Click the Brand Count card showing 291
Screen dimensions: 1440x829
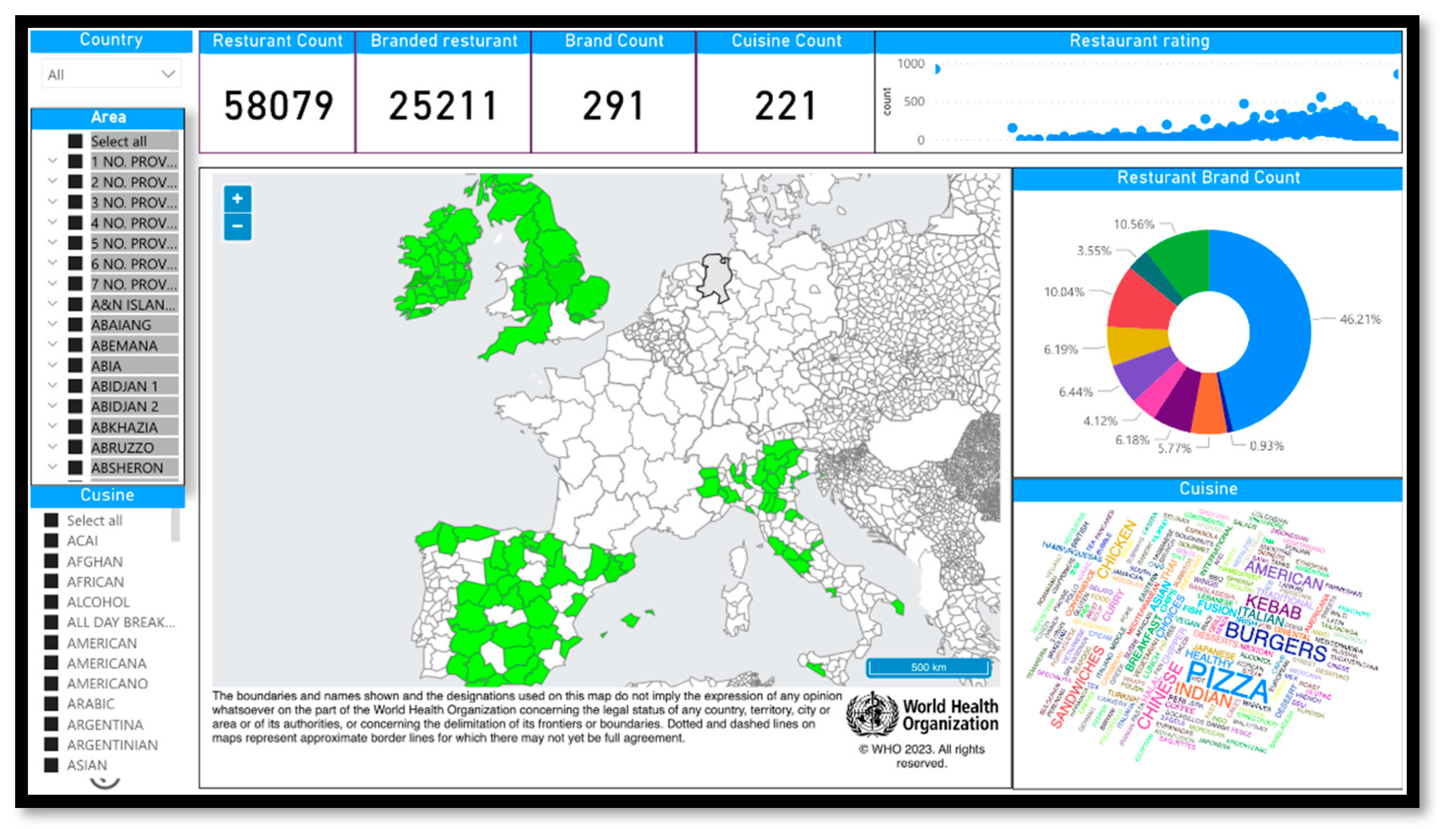pyautogui.click(x=613, y=104)
